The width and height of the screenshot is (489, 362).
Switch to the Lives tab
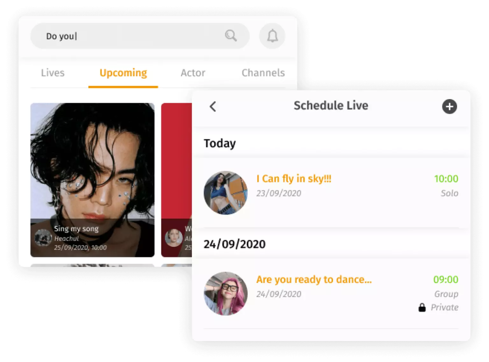pyautogui.click(x=53, y=73)
